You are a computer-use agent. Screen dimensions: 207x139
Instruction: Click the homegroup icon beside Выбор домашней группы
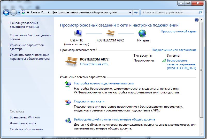68,120
